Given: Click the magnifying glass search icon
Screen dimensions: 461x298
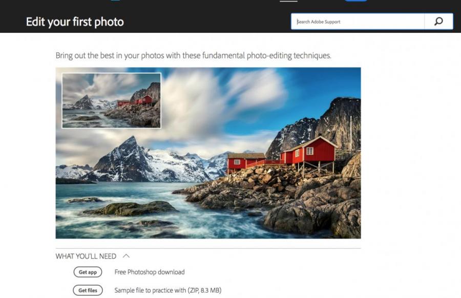Looking at the screenshot, I should pyautogui.click(x=438, y=22).
